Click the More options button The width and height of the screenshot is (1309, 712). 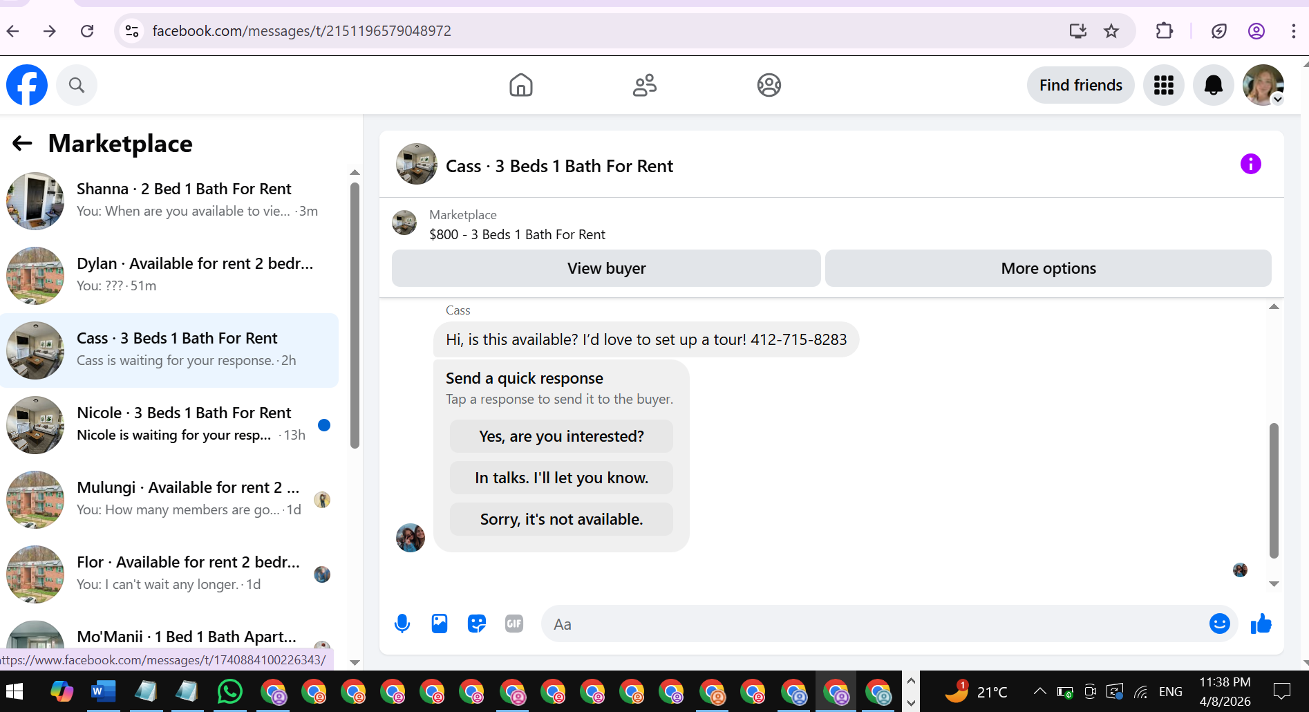point(1048,268)
